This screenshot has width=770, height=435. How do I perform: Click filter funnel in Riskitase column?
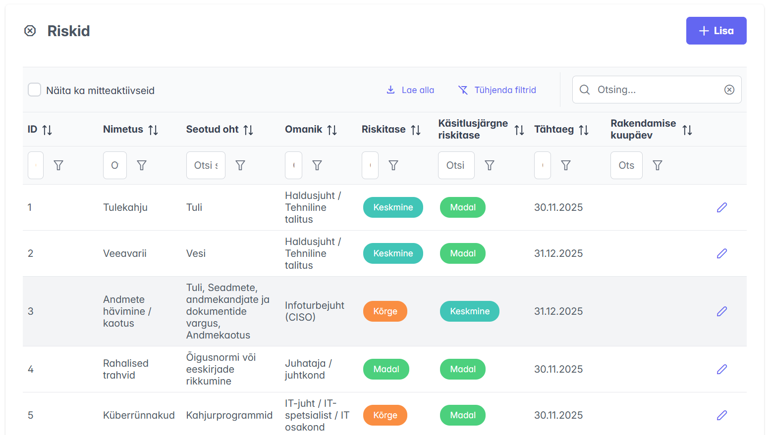click(393, 165)
